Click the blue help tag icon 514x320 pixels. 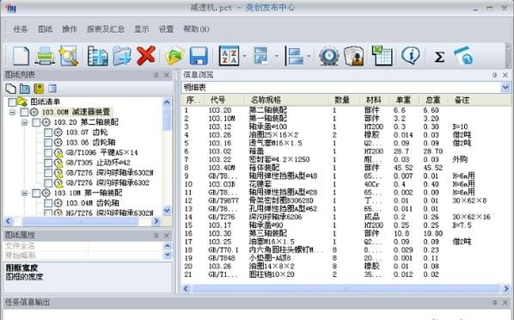pyautogui.click(x=464, y=56)
